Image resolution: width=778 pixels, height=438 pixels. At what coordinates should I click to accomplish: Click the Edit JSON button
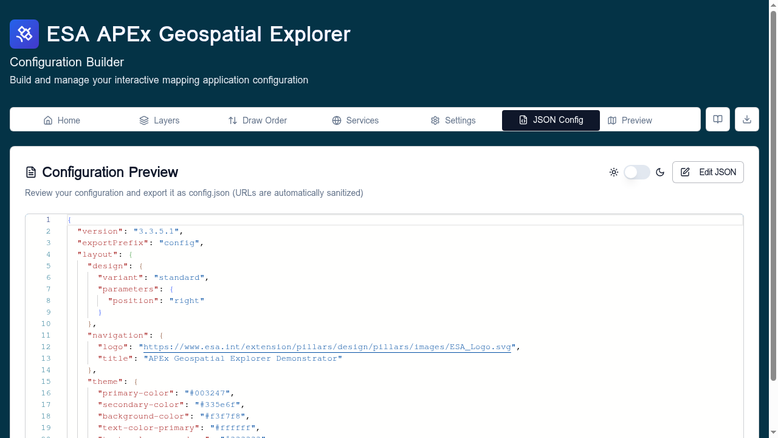point(708,172)
